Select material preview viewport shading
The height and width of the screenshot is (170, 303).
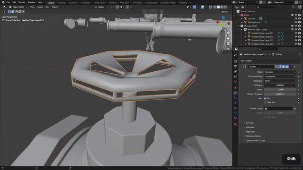222,7
